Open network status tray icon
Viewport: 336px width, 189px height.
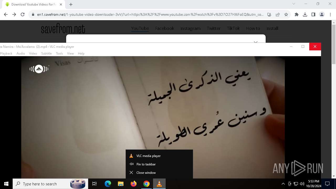pos(296,184)
